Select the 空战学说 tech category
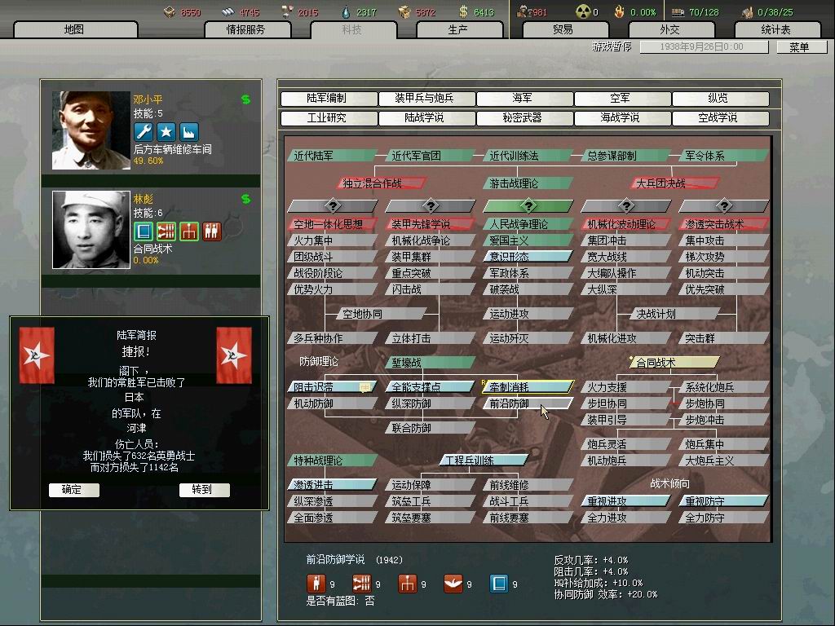Screen dimensions: 835x626 721,118
